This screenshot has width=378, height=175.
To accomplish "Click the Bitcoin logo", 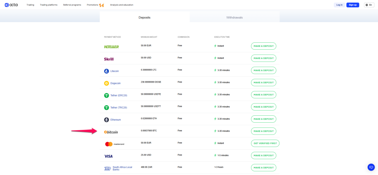I will click(x=111, y=132).
